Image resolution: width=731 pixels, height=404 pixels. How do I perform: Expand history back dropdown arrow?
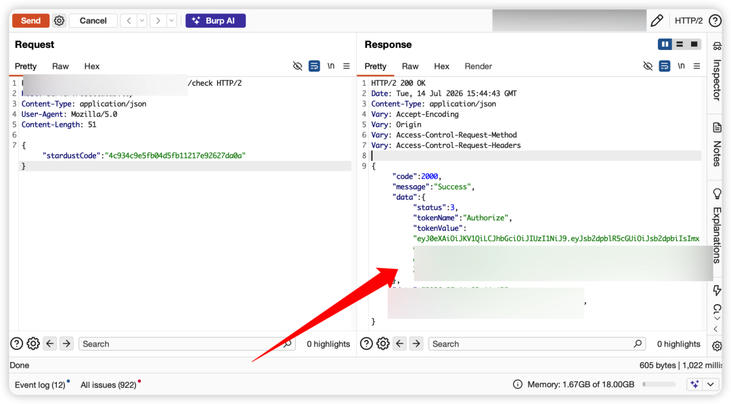[142, 20]
